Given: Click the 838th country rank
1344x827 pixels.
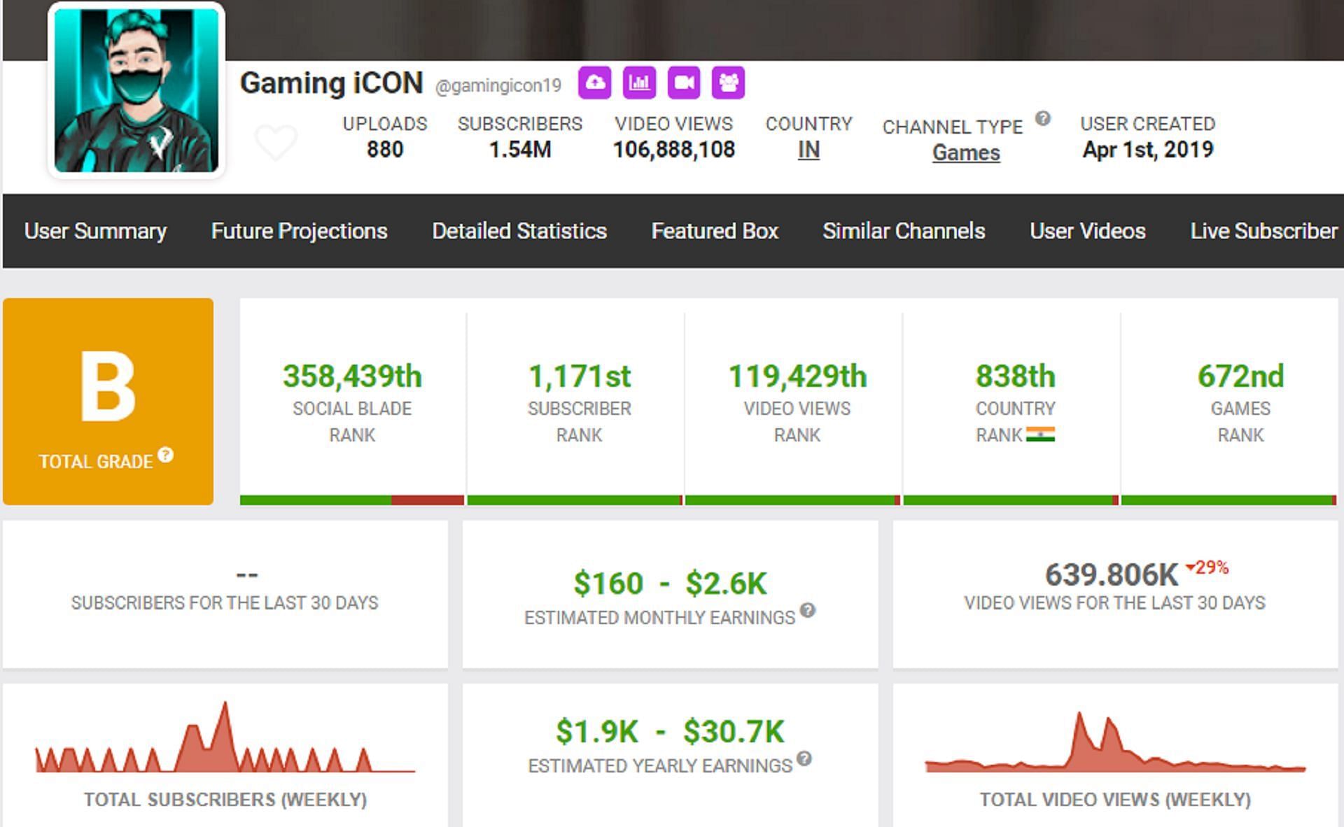Looking at the screenshot, I should tap(1015, 376).
